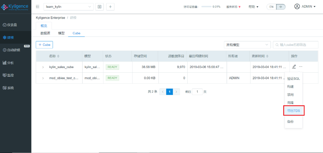Select 导出TDS from the context menu
Screen dimensions: 323x153
coord(293,111)
